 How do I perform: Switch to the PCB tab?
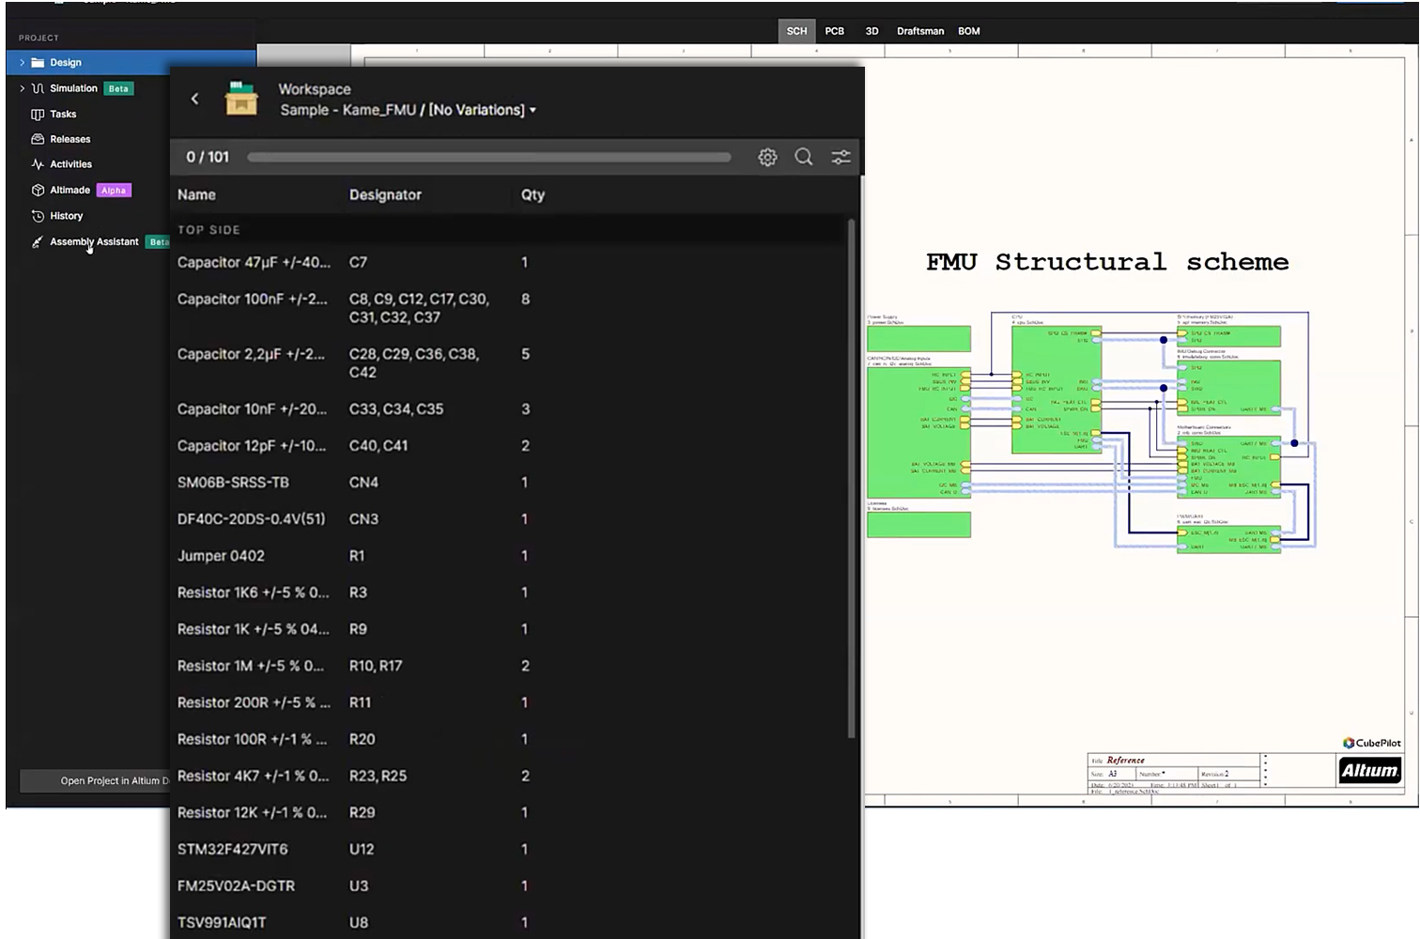[834, 31]
